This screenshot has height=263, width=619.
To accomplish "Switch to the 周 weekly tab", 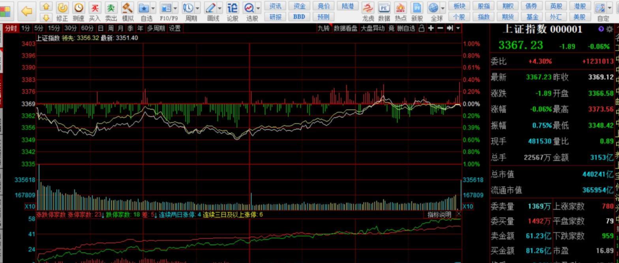I will click(x=111, y=28).
